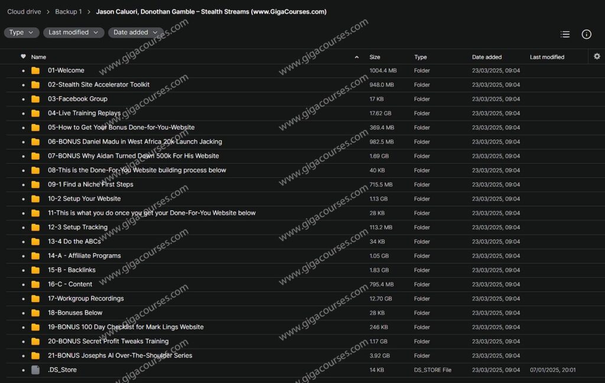
Task: Toggle the dot marker beside 18-Bonuses Below
Action: (23, 313)
